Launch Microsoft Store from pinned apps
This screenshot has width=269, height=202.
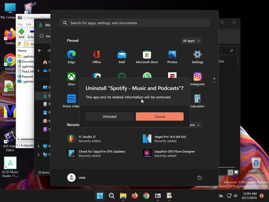tap(147, 57)
